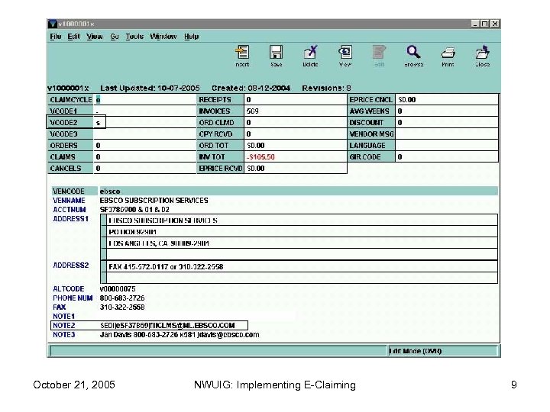Click the Save toolbar icon
550x412 pixels.
(x=276, y=52)
